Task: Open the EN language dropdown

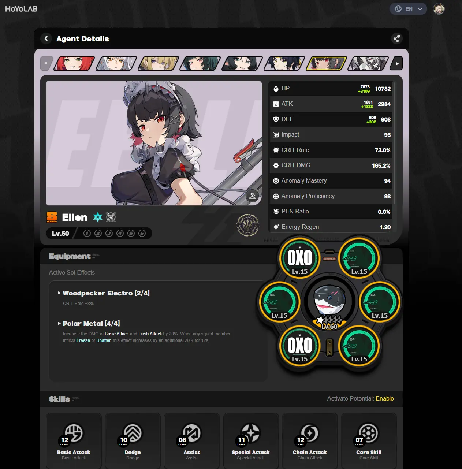Action: pyautogui.click(x=408, y=9)
